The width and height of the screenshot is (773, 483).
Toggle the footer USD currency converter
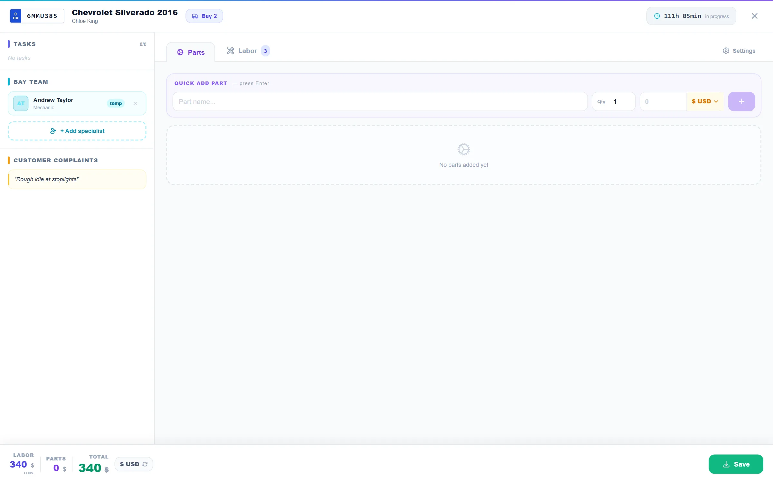pos(134,464)
